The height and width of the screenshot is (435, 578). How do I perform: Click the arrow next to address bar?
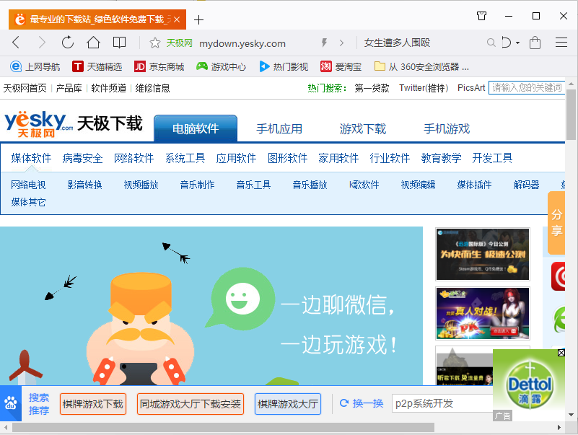pyautogui.click(x=341, y=43)
